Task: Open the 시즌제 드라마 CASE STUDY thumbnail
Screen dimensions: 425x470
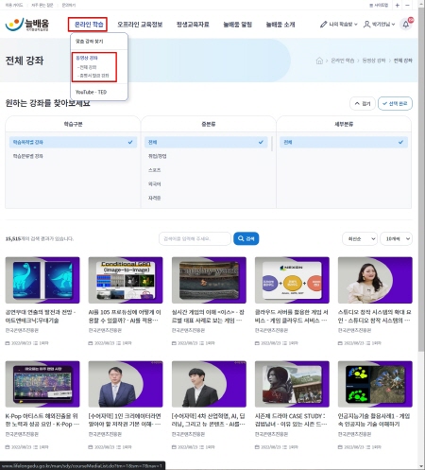Action: (x=292, y=384)
